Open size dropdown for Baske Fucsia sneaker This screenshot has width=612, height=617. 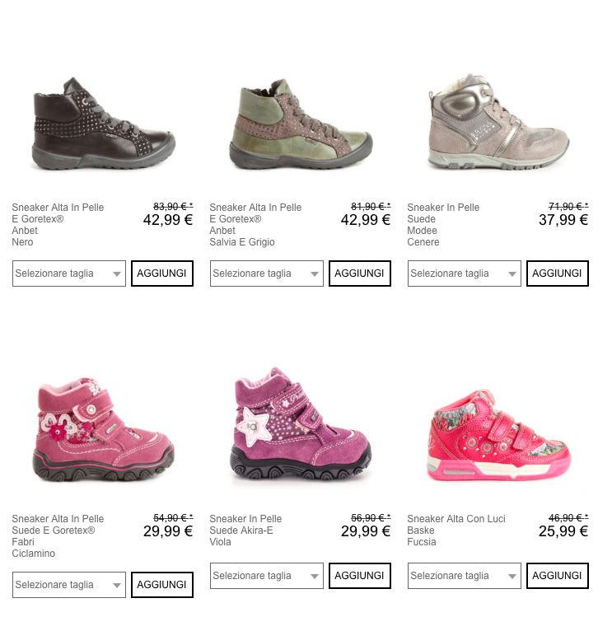point(464,576)
